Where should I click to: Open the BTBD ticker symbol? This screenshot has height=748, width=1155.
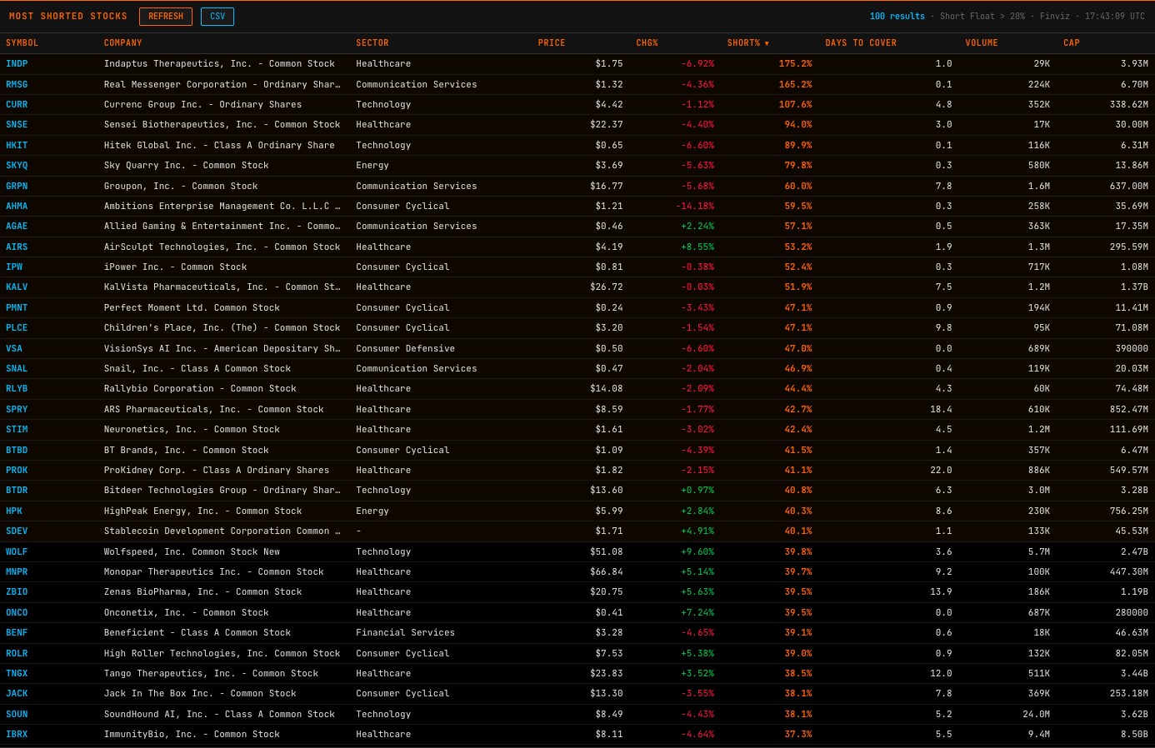pyautogui.click(x=17, y=450)
